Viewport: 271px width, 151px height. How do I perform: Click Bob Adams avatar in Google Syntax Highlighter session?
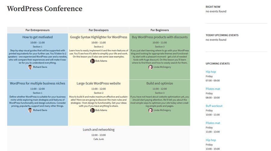[x=92, y=61]
